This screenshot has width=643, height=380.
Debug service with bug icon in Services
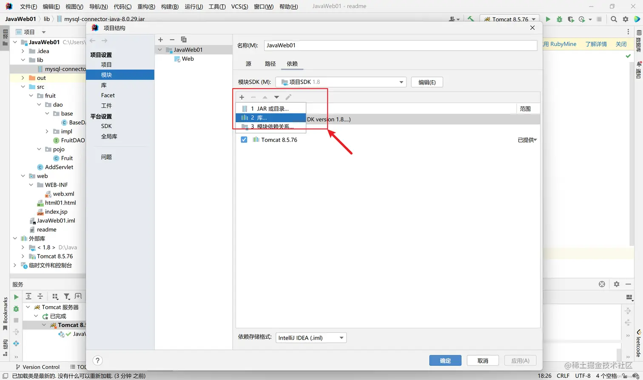pyautogui.click(x=16, y=309)
